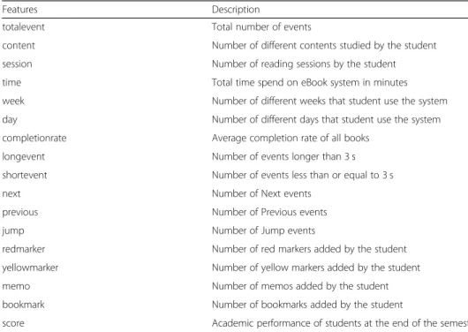Select the 'memo' feature cell

(x=16, y=286)
